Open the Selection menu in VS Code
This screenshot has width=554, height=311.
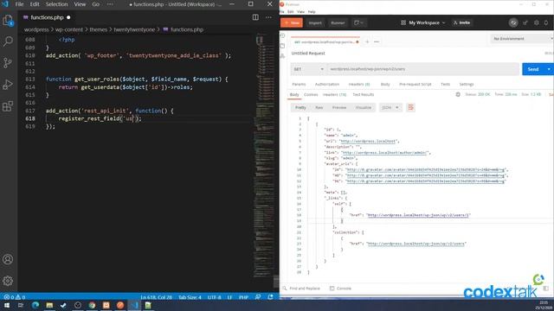[56, 4]
